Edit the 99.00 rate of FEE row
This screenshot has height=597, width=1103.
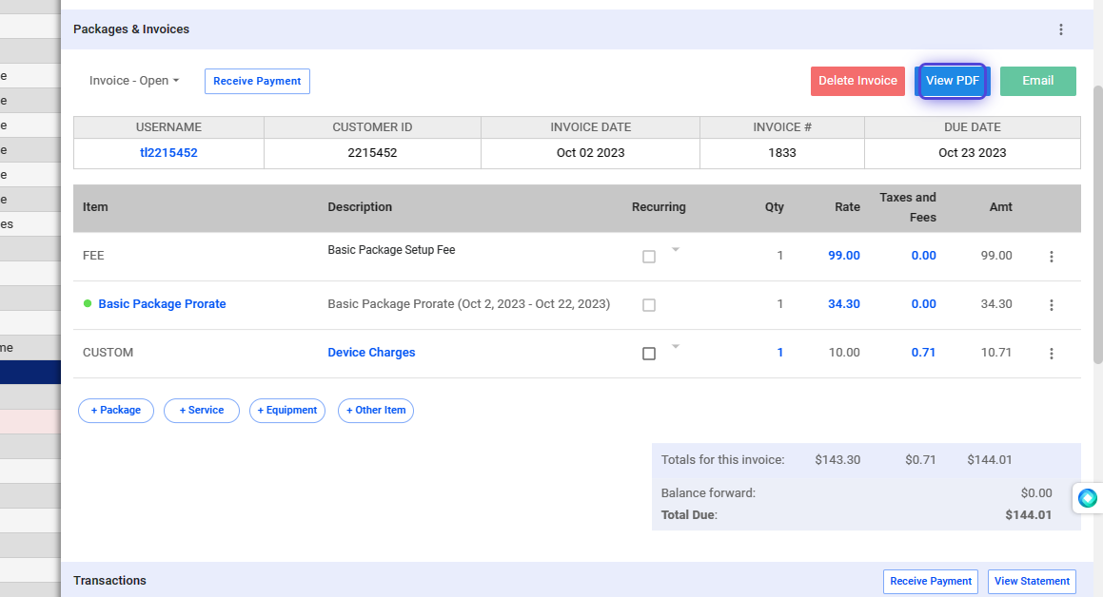pos(843,256)
